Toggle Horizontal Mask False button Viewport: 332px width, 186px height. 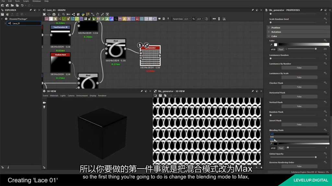tap(299, 97)
